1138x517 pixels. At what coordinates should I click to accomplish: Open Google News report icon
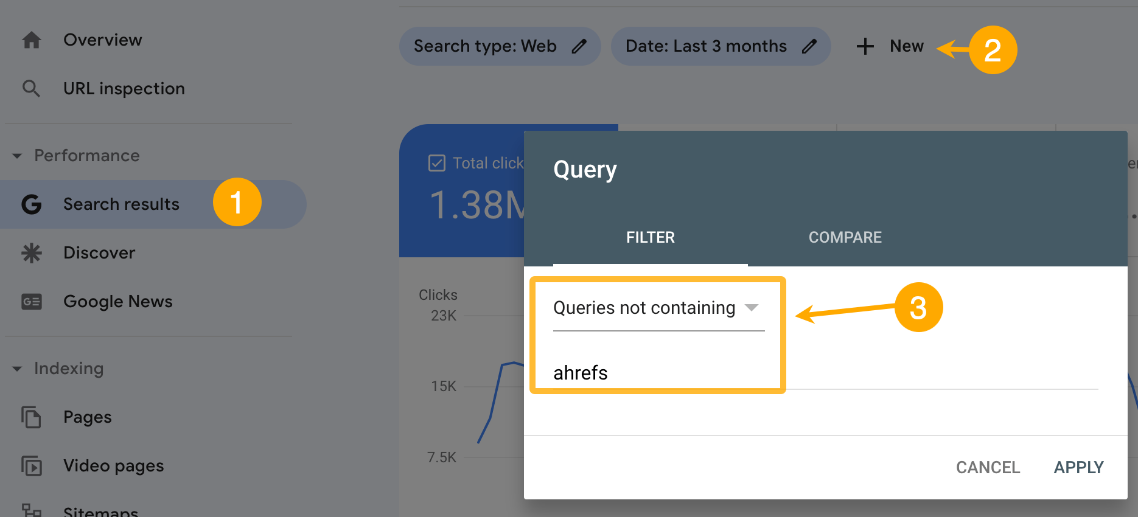click(30, 301)
